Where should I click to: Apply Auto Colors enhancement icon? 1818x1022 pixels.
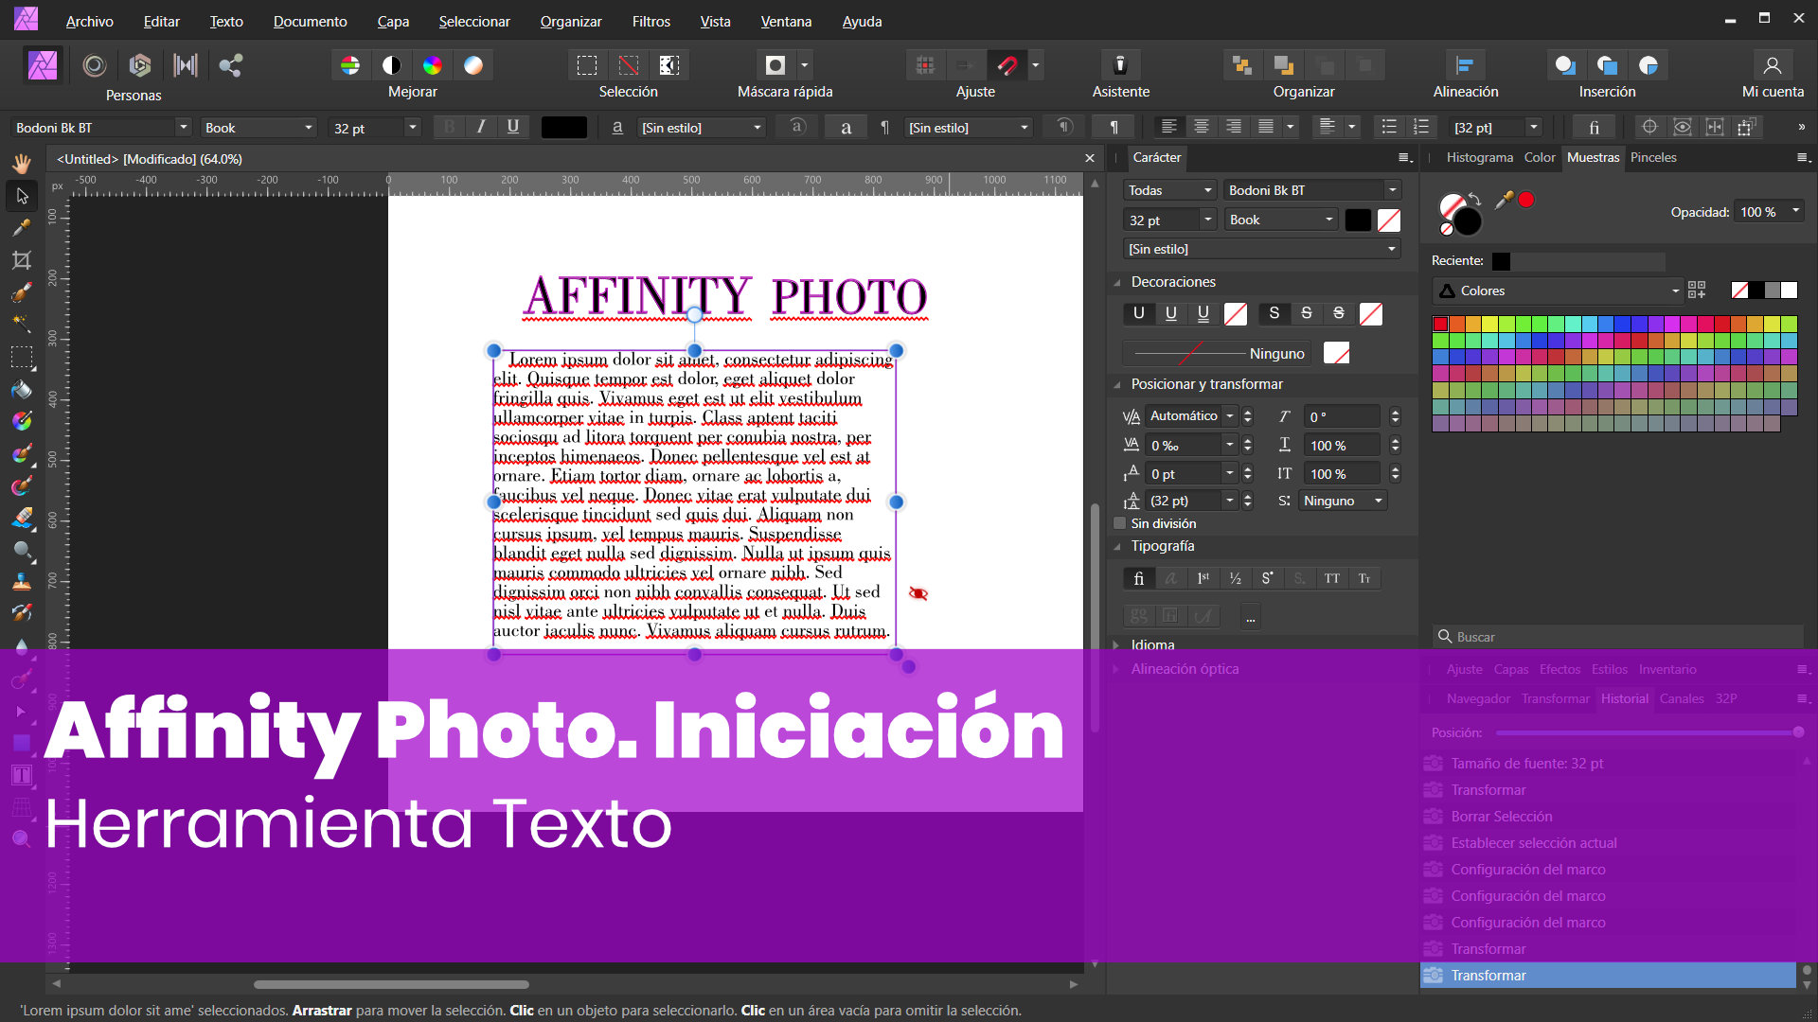point(433,65)
